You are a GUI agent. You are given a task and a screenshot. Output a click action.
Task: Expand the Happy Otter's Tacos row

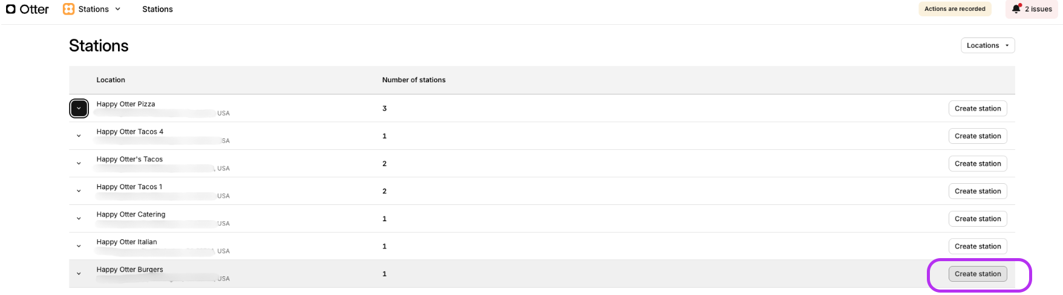79,164
